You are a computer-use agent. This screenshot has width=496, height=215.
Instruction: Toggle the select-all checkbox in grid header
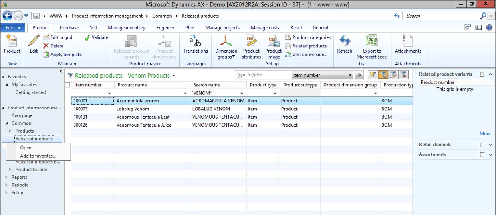click(67, 85)
